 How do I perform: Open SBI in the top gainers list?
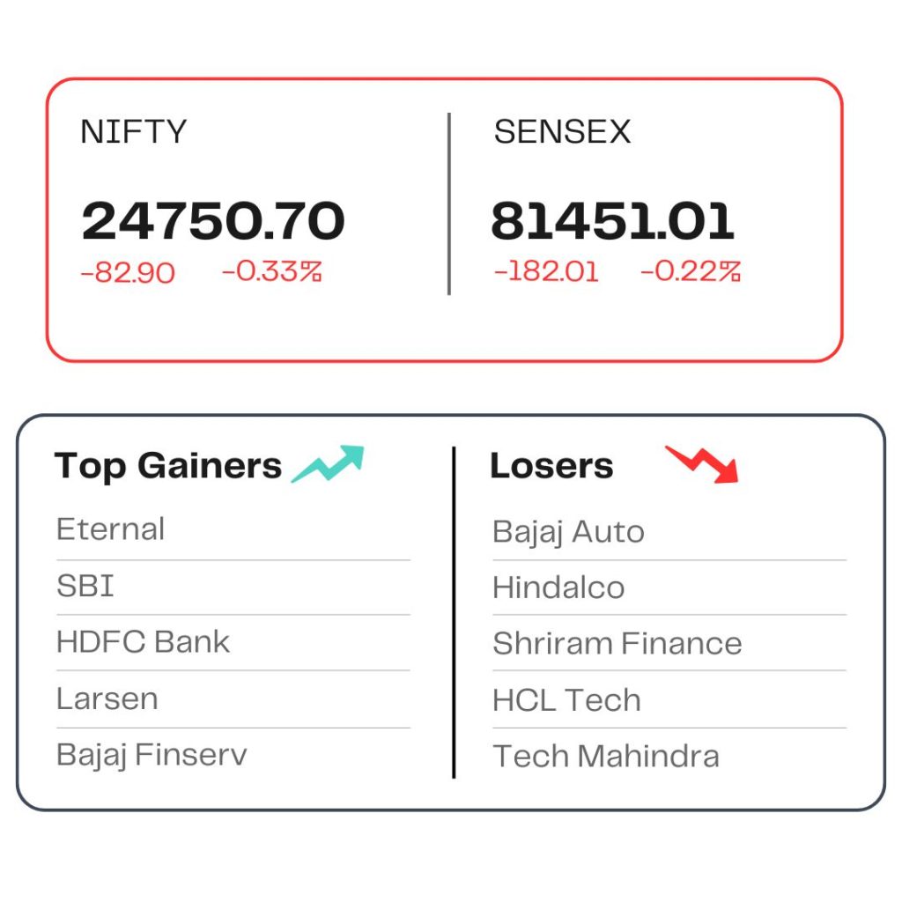(85, 586)
